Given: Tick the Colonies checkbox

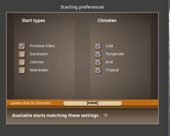Looking at the screenshot, I should pos(22,62).
